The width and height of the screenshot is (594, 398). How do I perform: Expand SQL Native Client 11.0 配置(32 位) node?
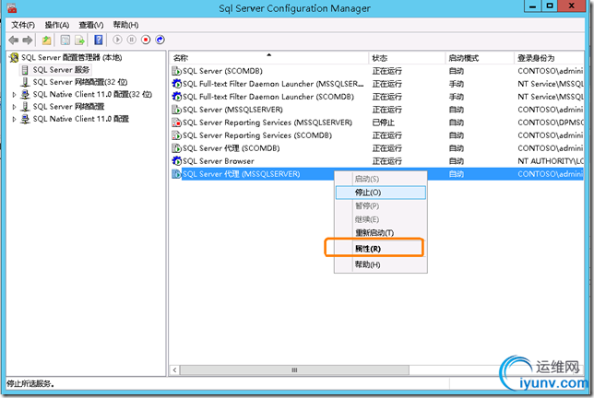(x=14, y=95)
